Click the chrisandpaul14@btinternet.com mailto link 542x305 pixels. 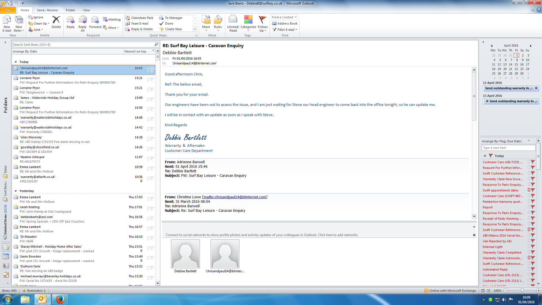point(235,197)
